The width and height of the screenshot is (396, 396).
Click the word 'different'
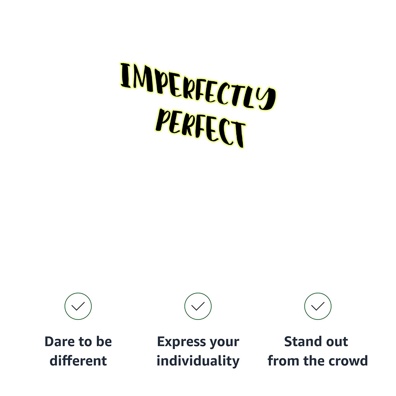tap(78, 361)
